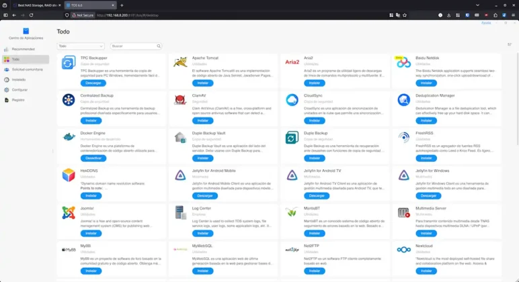
Task: Click the Joomla! logo icon
Action: tap(69, 213)
